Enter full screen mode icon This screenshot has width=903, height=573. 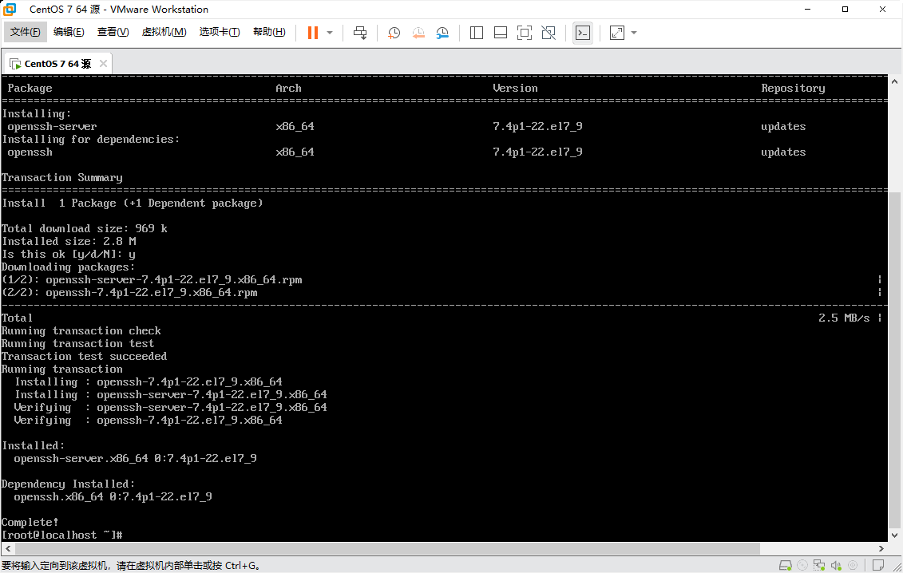pos(525,33)
